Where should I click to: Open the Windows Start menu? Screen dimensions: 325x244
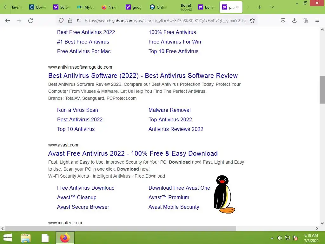pos(8,238)
